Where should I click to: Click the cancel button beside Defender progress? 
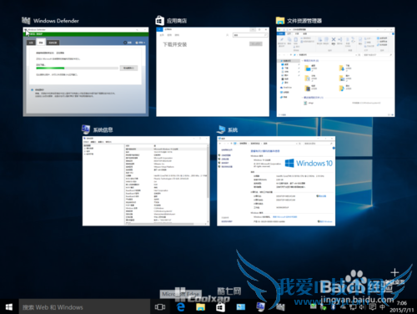(x=128, y=68)
